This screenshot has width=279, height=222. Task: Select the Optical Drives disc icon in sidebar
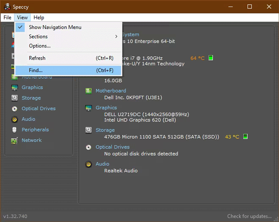point(14,109)
